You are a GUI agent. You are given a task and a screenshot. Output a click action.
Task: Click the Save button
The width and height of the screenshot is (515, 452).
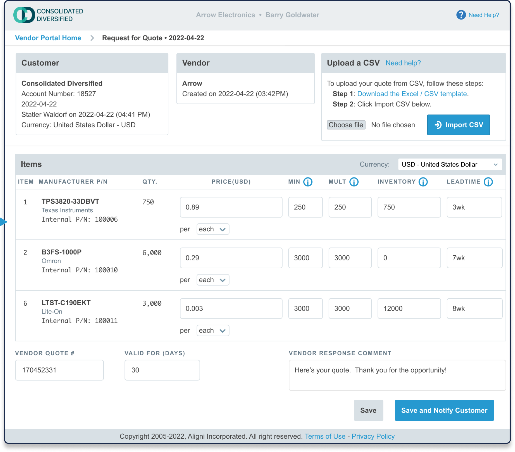tap(368, 410)
